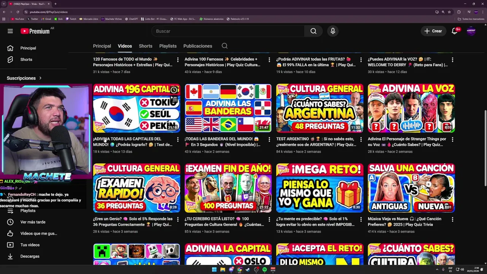Click the search magnifier button
This screenshot has height=274, width=487.
(x=313, y=31)
